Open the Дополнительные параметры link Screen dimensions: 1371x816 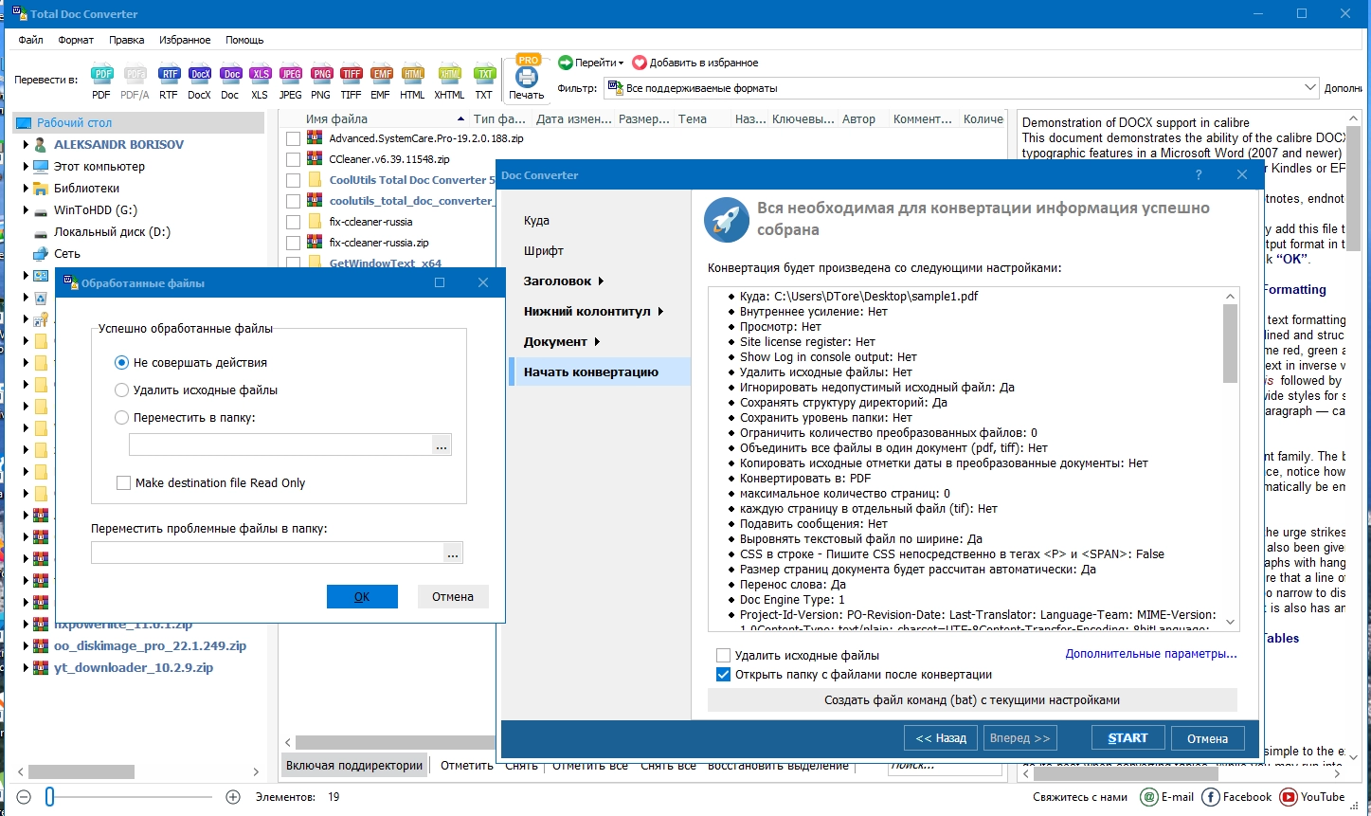pyautogui.click(x=1151, y=654)
